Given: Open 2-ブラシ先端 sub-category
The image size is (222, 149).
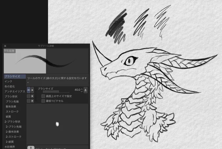Looking at the screenshot, I should click(15, 127).
